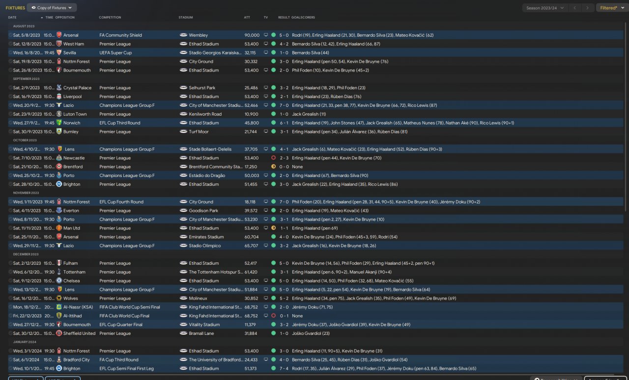Open the Etihad Stadium link in West Ham row
629x380 pixels.
click(204, 44)
